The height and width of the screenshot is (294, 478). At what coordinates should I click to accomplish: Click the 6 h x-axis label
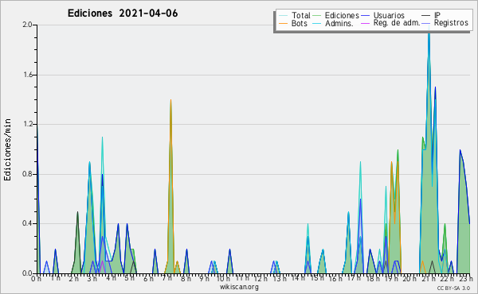(148, 278)
